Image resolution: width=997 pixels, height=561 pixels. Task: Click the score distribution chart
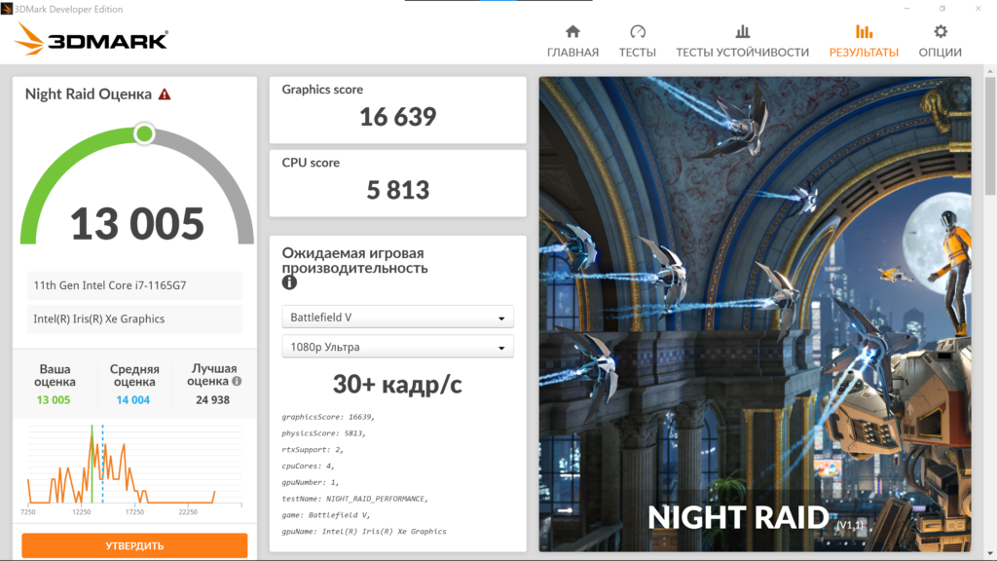(134, 468)
